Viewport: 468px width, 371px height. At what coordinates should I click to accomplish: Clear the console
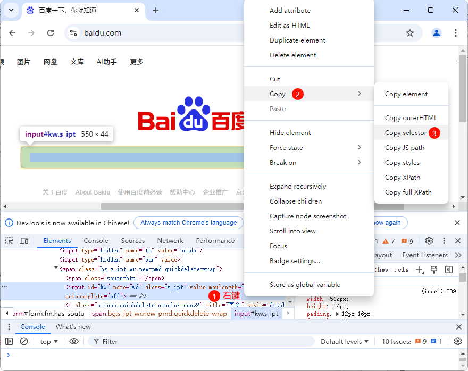click(x=24, y=341)
